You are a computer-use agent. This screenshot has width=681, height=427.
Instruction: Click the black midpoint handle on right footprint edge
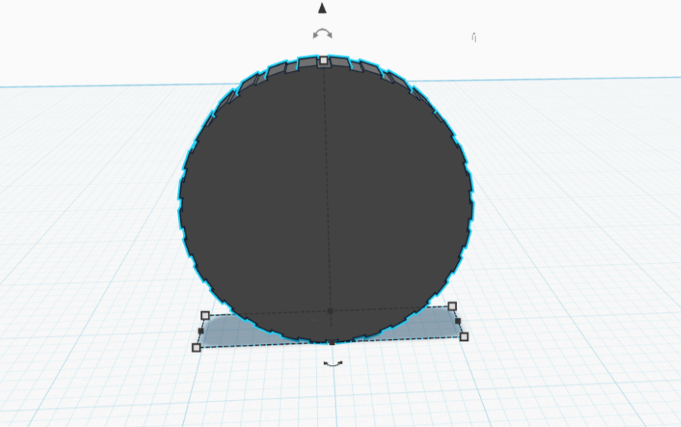pos(457,321)
